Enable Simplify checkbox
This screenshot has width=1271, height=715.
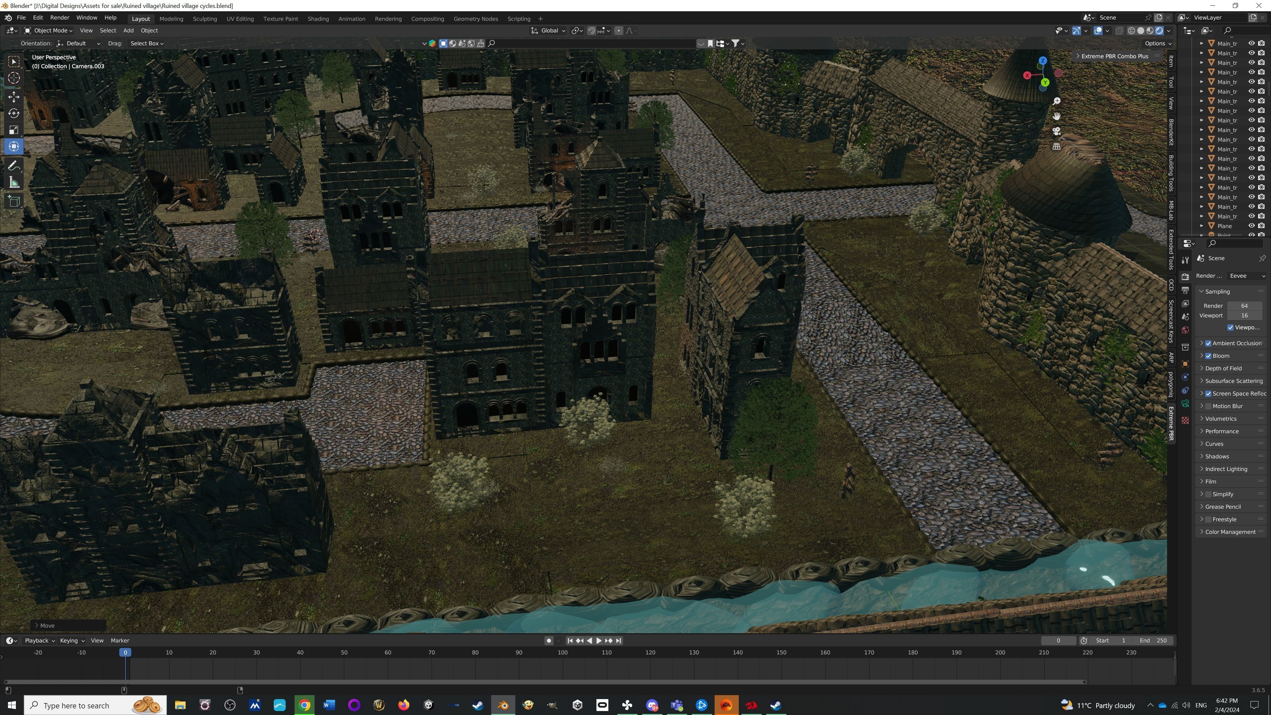point(1208,494)
